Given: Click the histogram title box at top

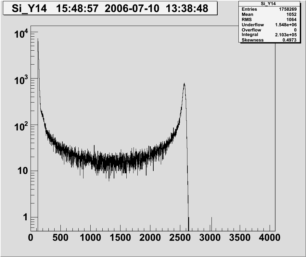Looking at the screenshot, I should [x=110, y=8].
